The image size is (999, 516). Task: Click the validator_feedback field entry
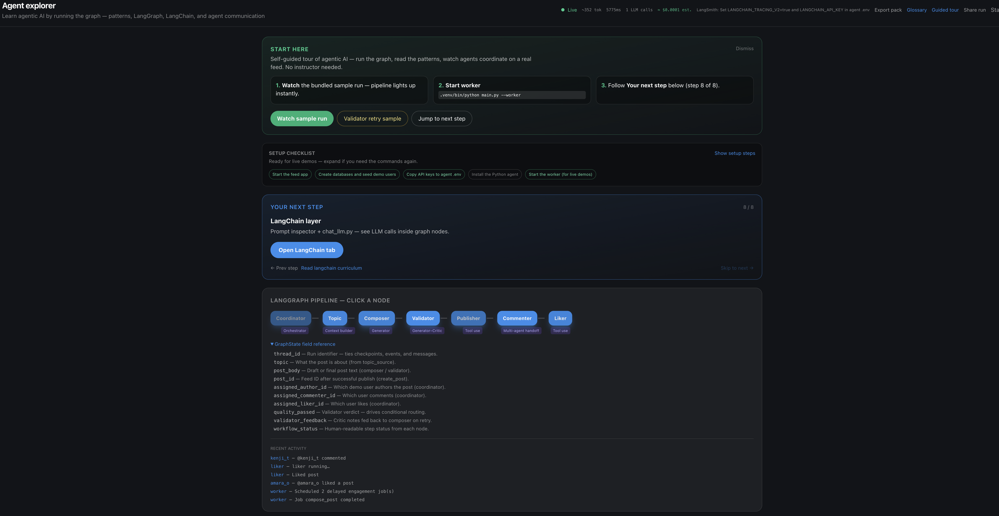(x=353, y=420)
